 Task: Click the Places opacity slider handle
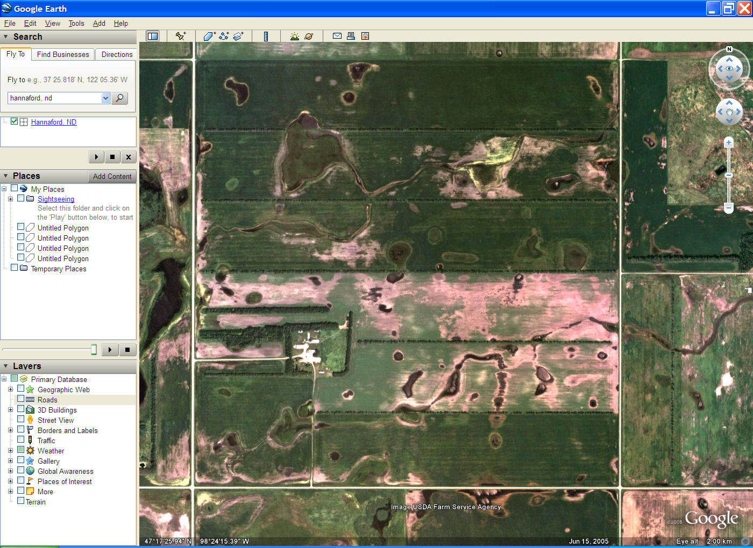point(94,350)
